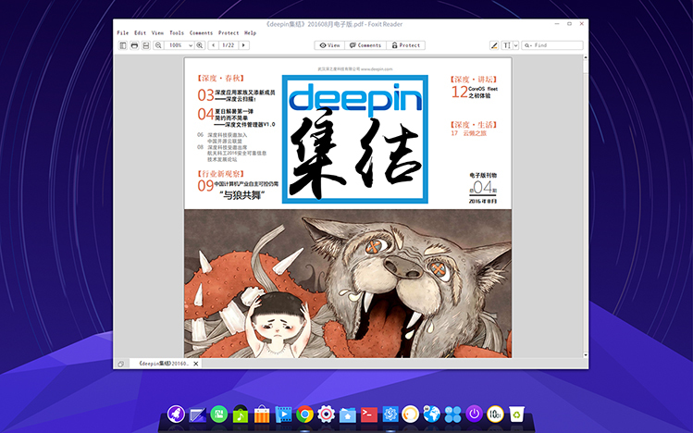Open the View menu
This screenshot has width=693, height=433.
tap(157, 32)
